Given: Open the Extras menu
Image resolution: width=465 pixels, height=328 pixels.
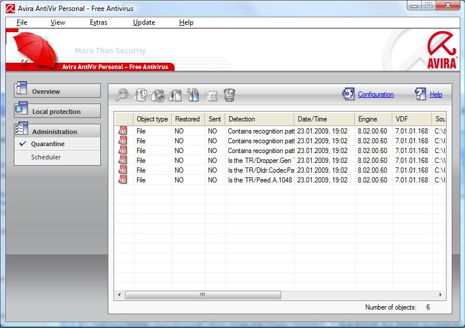Looking at the screenshot, I should tap(99, 22).
